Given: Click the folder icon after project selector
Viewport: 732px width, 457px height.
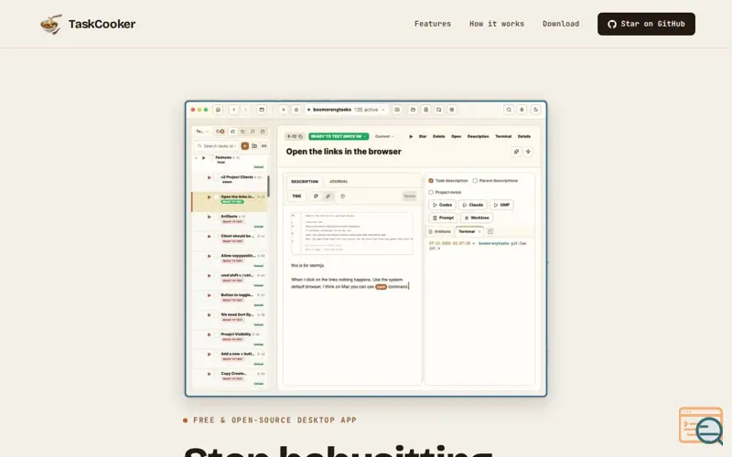Looking at the screenshot, I should pyautogui.click(x=397, y=110).
